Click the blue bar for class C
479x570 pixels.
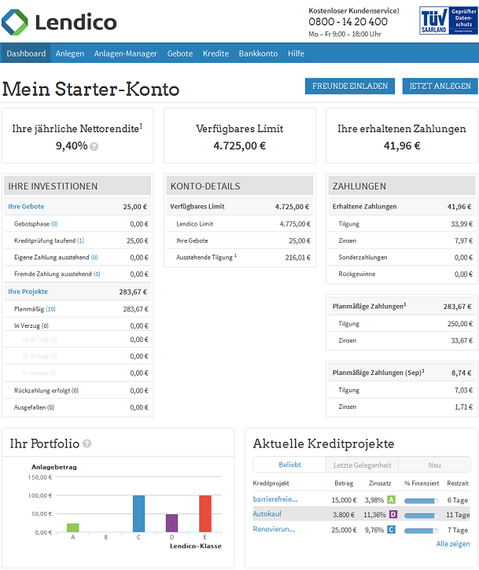pyautogui.click(x=139, y=513)
